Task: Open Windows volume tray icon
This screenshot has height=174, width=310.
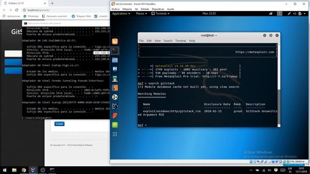Action: pos(269,170)
